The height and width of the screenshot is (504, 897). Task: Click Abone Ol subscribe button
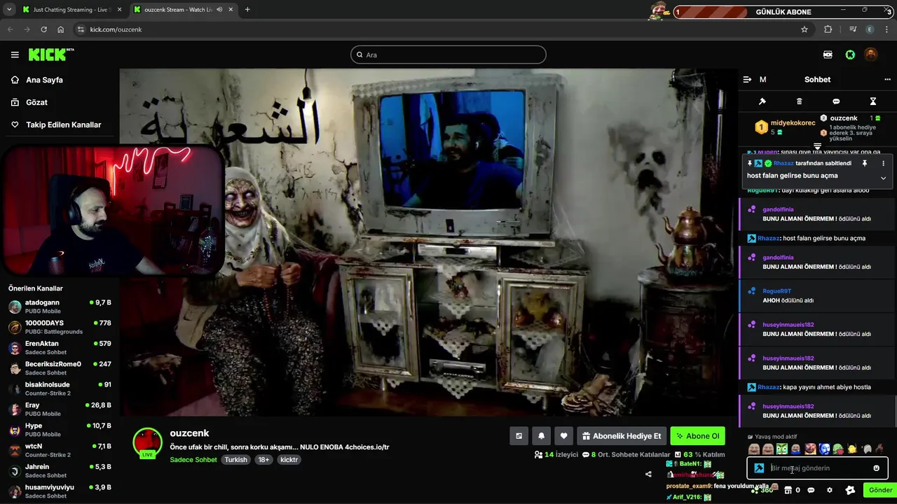coord(698,436)
